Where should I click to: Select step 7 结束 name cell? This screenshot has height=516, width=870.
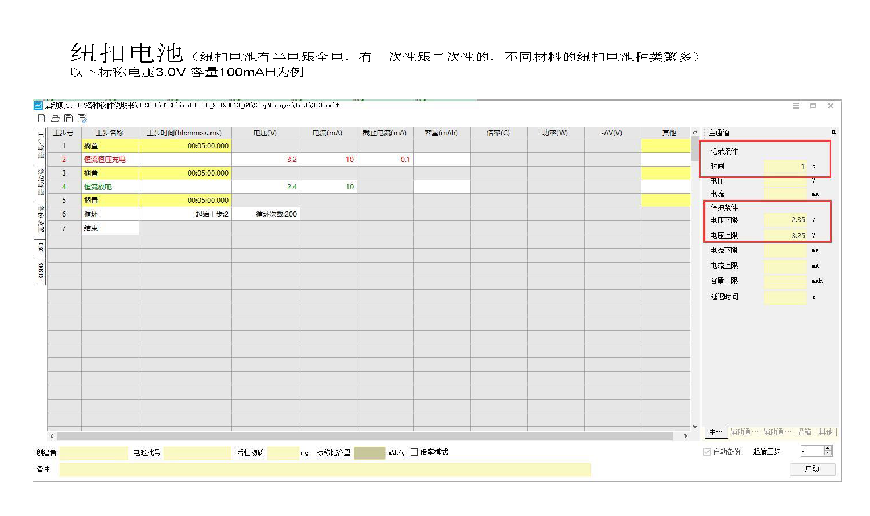tap(110, 228)
